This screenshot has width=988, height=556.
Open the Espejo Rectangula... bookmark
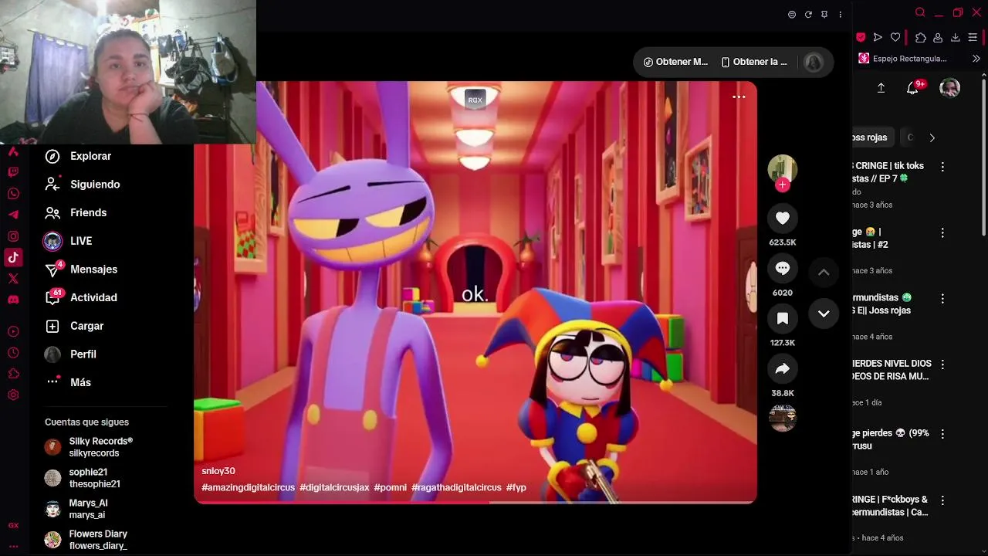click(x=903, y=59)
